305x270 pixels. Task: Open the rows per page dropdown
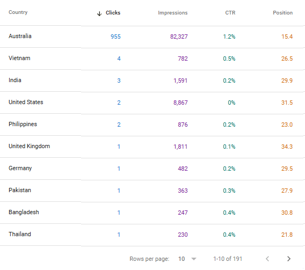click(187, 259)
